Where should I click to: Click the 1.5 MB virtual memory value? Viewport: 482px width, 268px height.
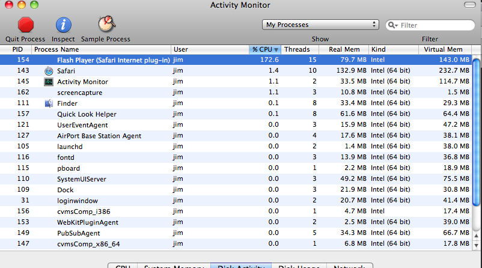[458, 92]
